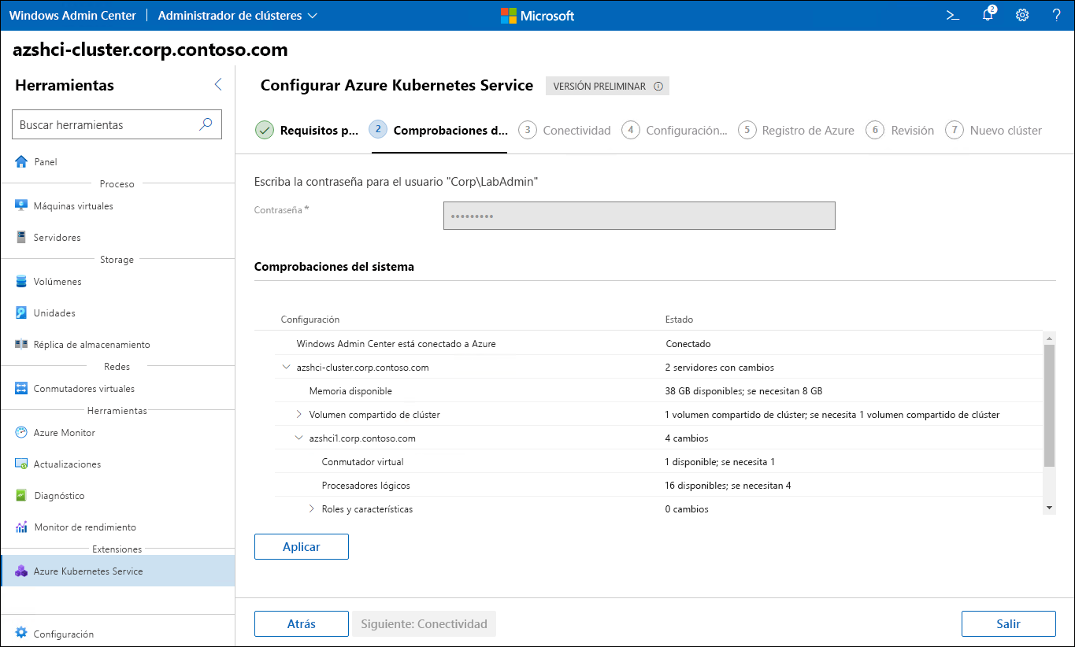Click the Aplicar button
Viewport: 1075px width, 647px height.
point(302,546)
